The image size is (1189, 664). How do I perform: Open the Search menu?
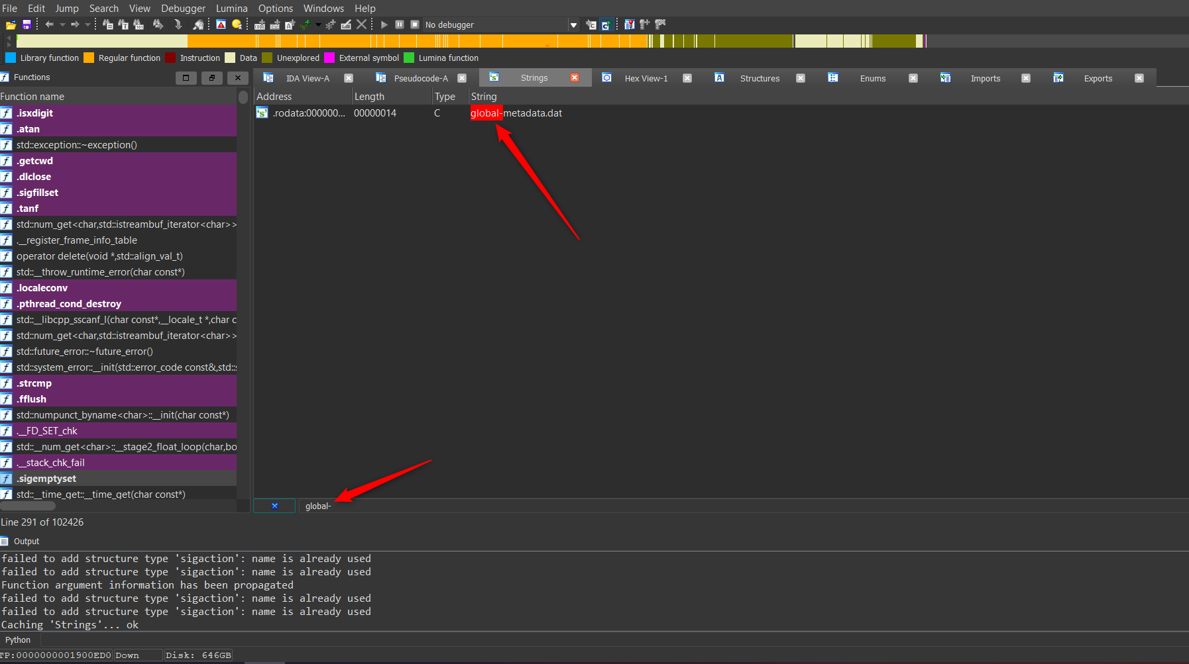pos(104,8)
